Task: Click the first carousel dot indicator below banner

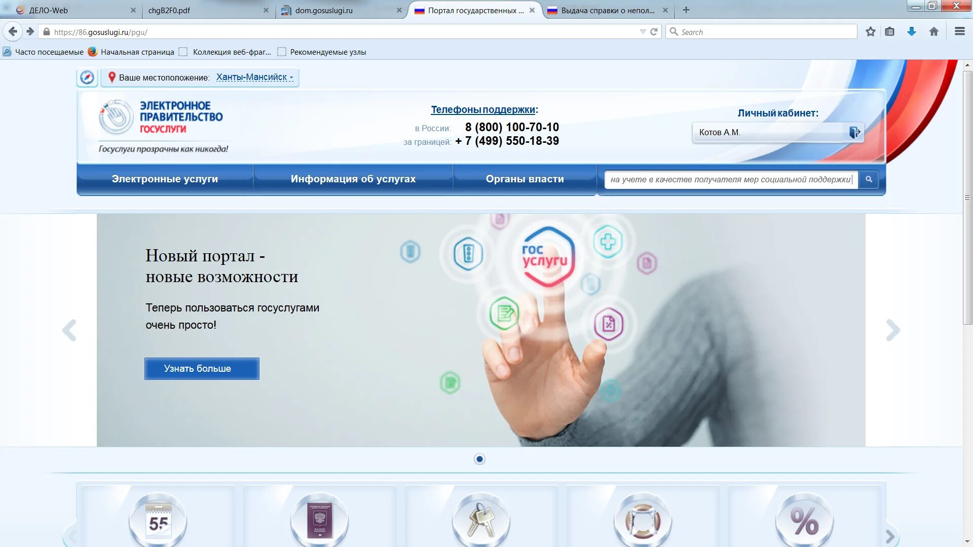Action: pyautogui.click(x=480, y=459)
